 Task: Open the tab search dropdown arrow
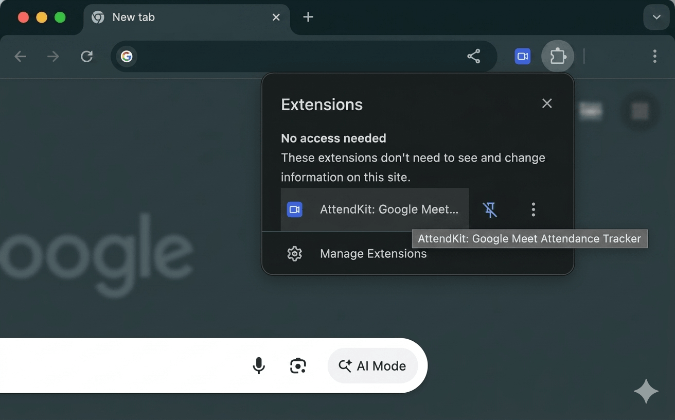(656, 17)
